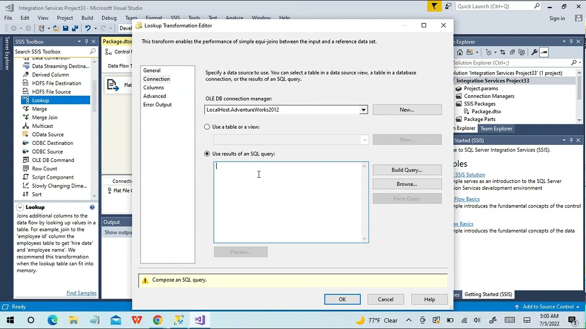Image resolution: width=586 pixels, height=329 pixels.
Task: Click Solution Explorer Collapse All icon
Action: 512,52
